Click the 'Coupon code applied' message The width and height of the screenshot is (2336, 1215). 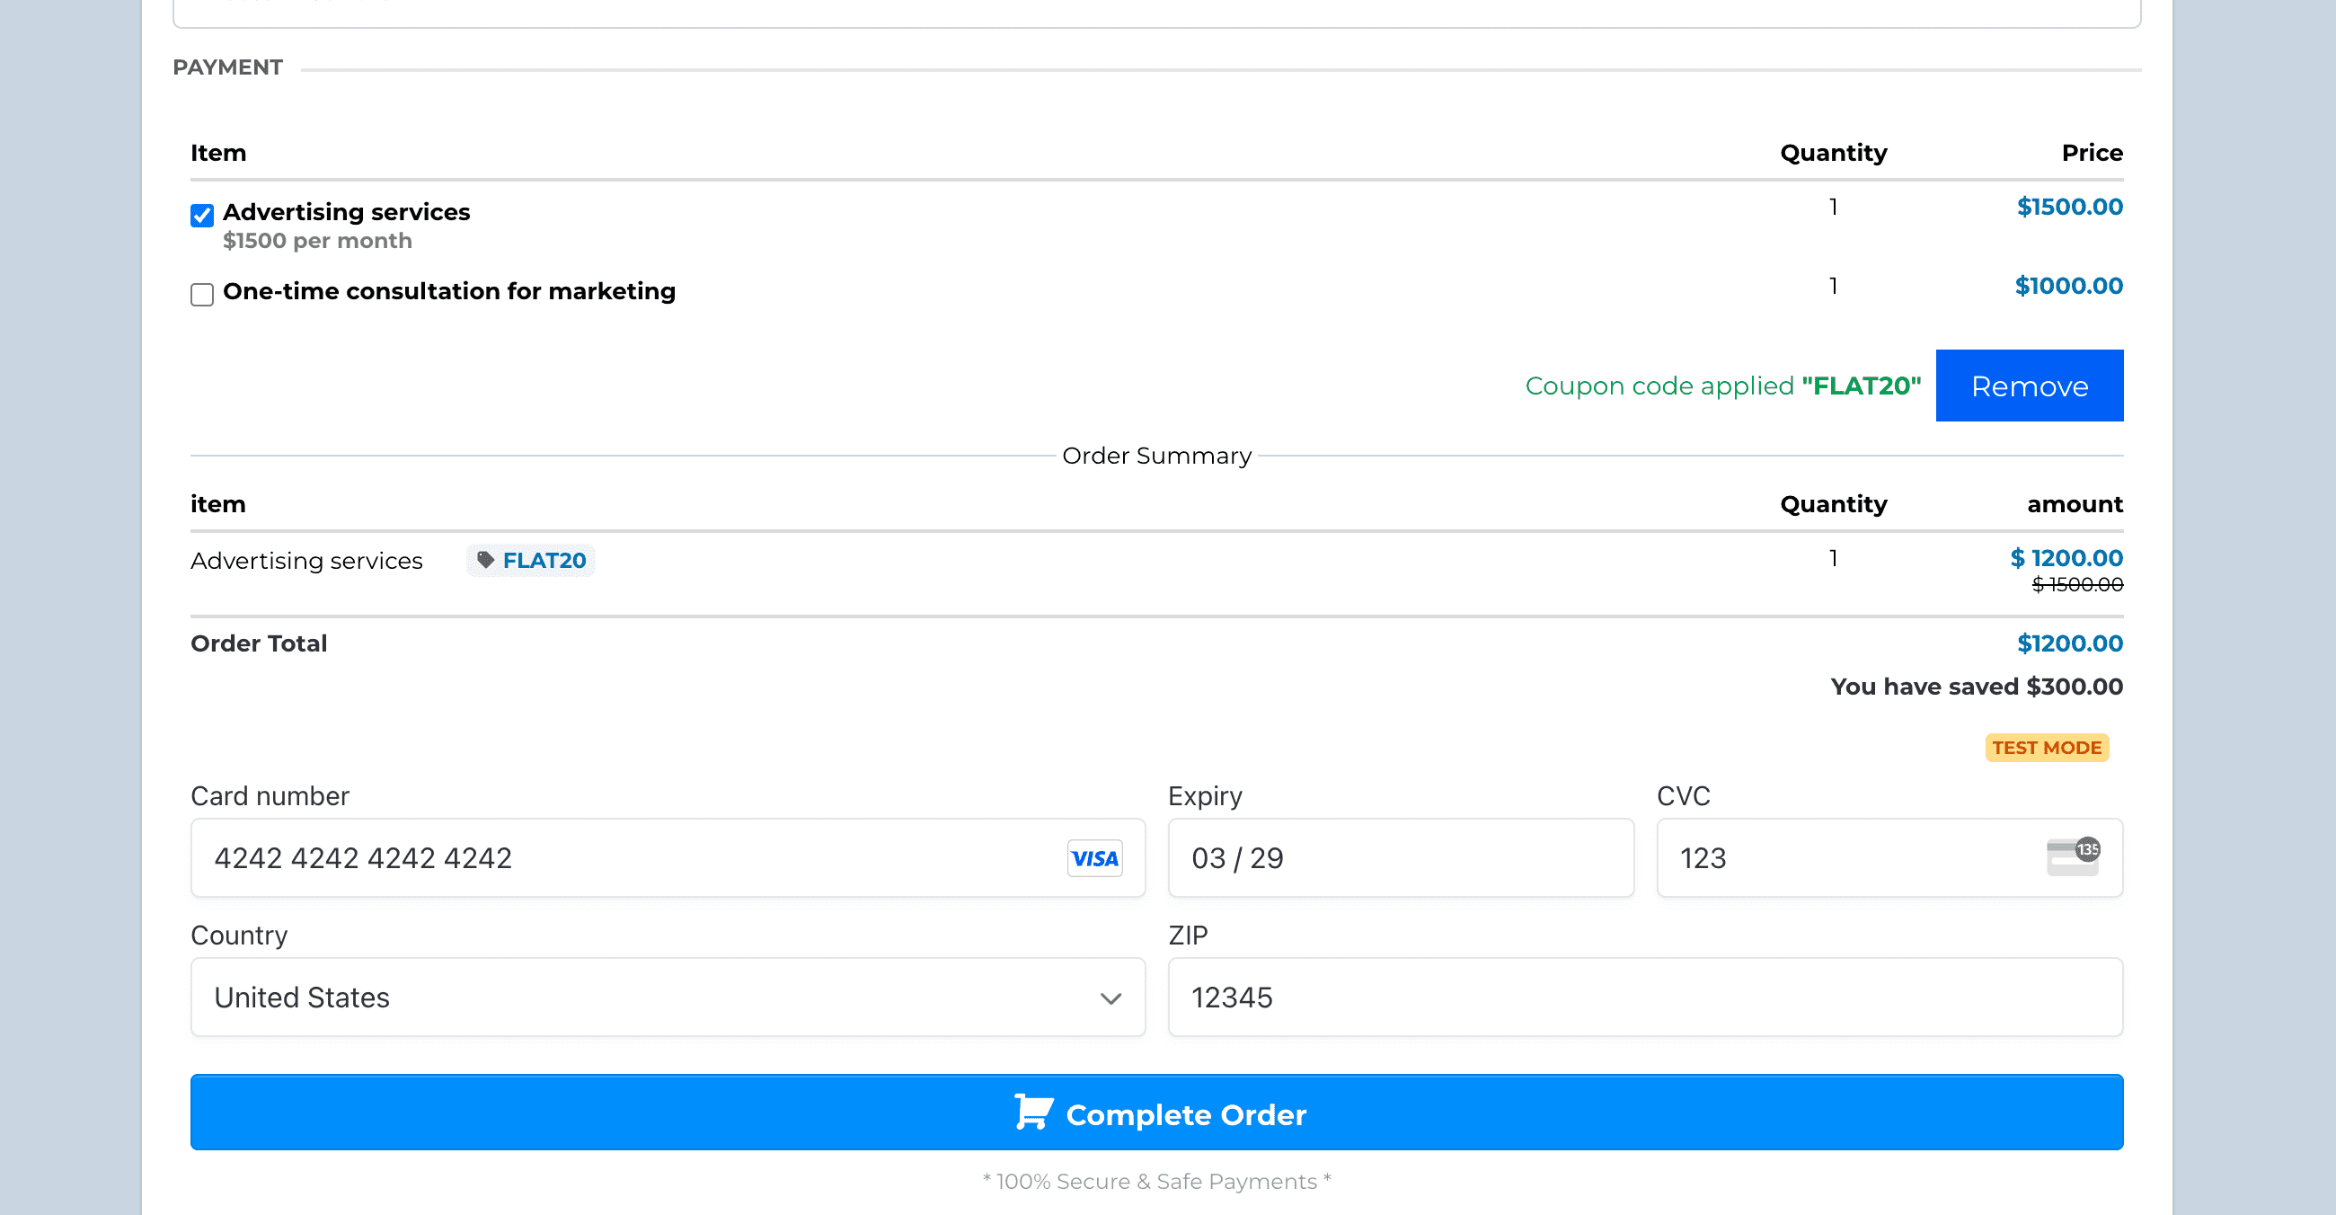[x=1723, y=386]
